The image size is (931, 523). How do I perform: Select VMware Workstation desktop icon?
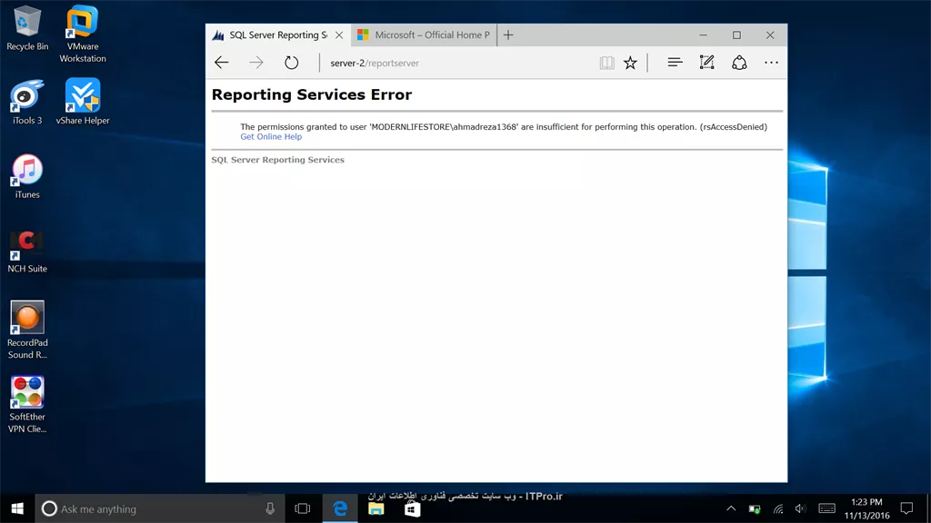(x=83, y=34)
